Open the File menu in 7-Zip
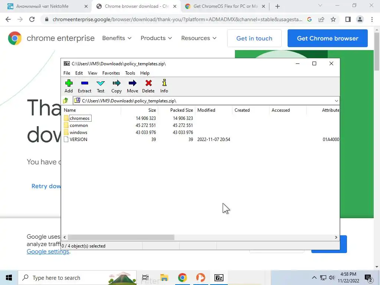 click(x=67, y=73)
